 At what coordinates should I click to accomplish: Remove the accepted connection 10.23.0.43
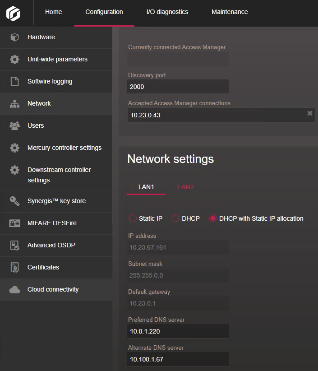coord(309,113)
